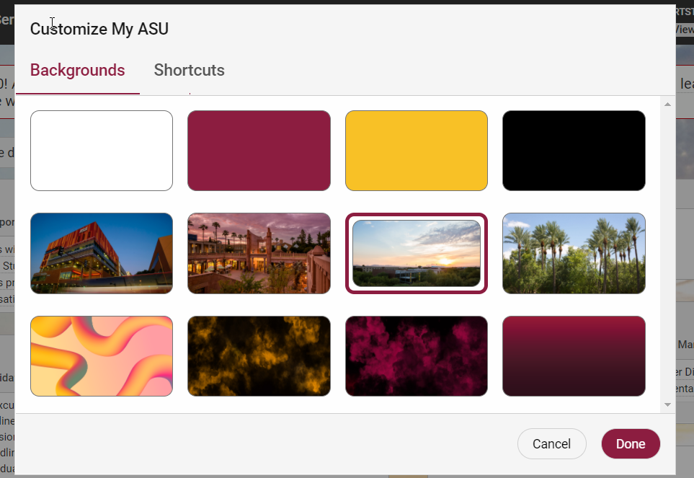The image size is (694, 478).
Task: Select the courtyard with purple sky photo
Action: (x=259, y=253)
